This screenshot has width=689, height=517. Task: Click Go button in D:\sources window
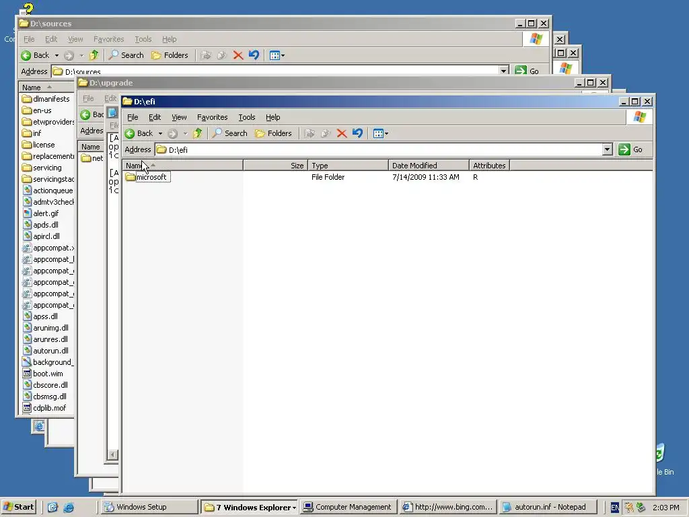point(528,70)
